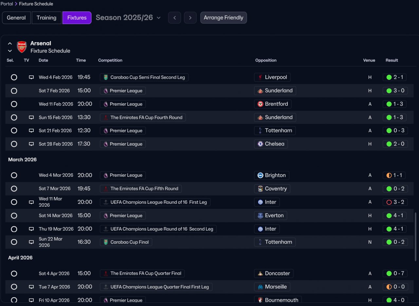Open The Emirates FA Cup Quarter Final competition
This screenshot has height=306, width=419.
(x=142, y=274)
